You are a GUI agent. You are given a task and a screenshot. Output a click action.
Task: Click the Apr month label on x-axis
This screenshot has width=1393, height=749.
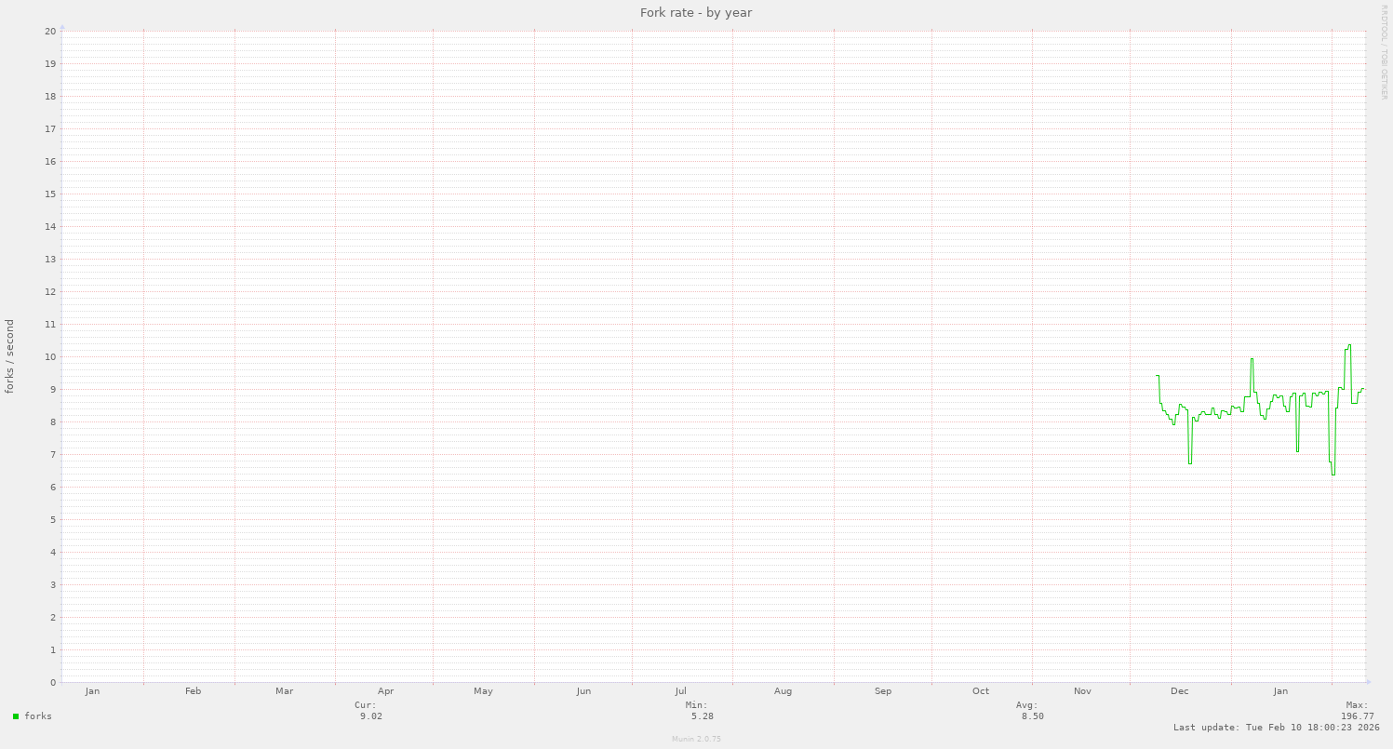386,691
